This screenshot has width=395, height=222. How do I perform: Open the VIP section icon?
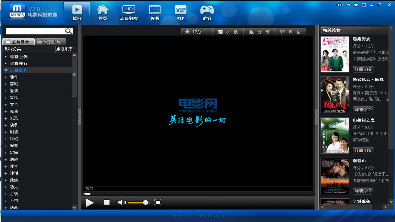[181, 12]
